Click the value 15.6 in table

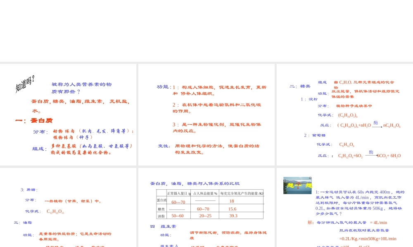pos(232,209)
